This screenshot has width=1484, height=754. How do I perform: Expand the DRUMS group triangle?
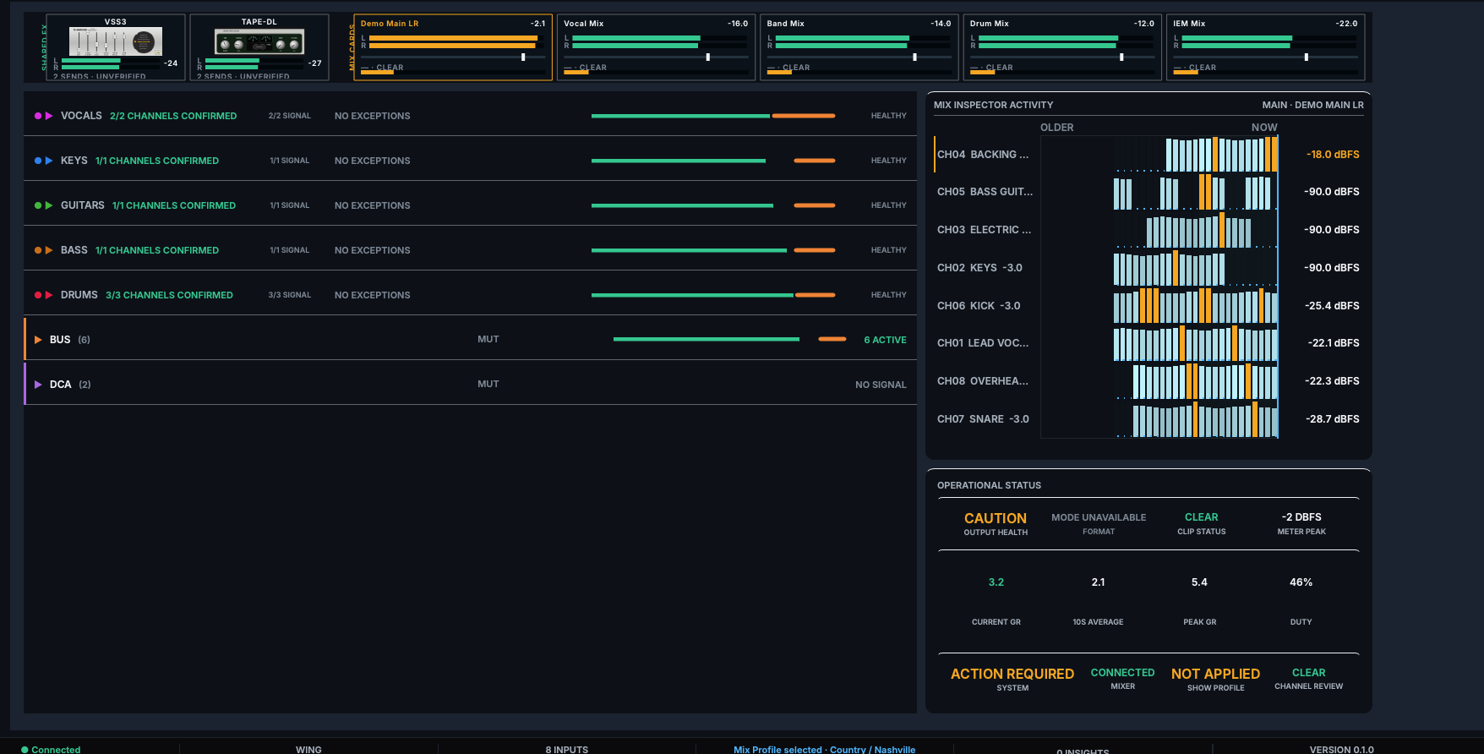pos(49,295)
